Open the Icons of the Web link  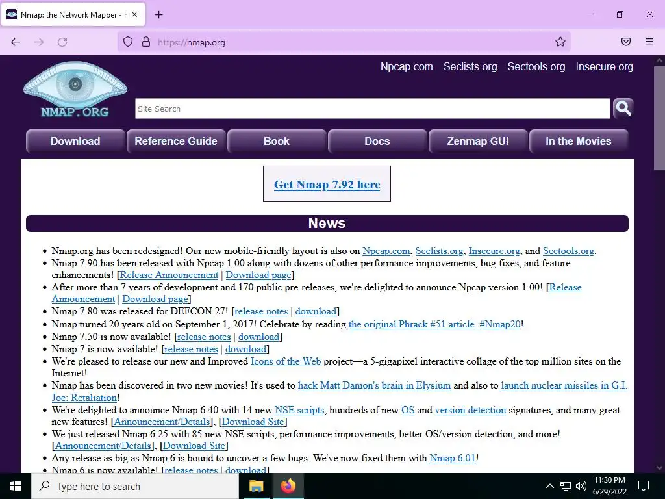(286, 361)
